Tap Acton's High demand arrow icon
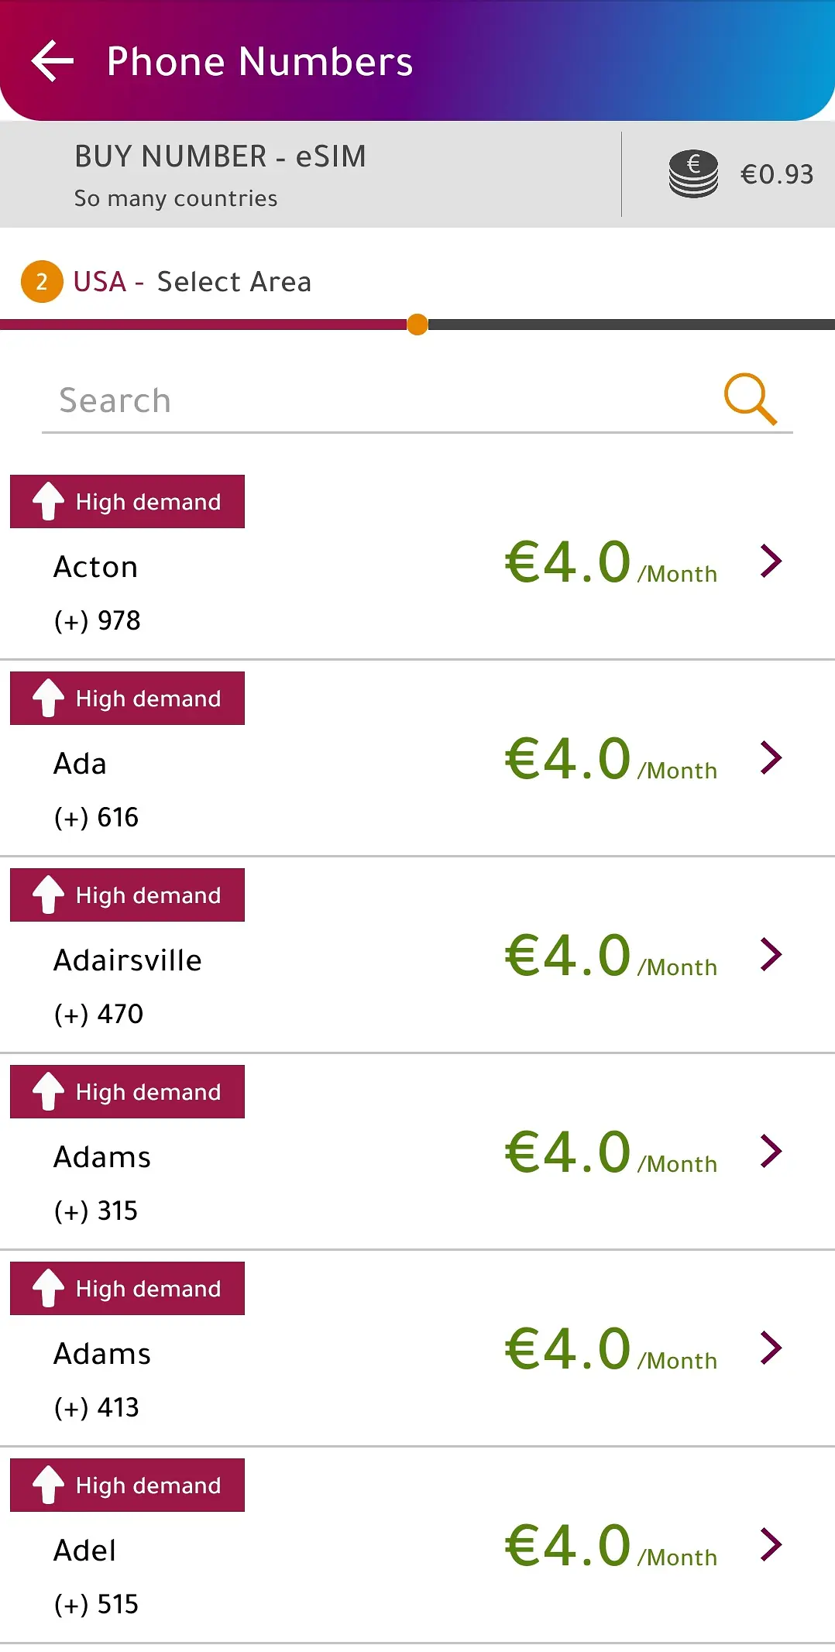Image resolution: width=835 pixels, height=1652 pixels. click(48, 501)
